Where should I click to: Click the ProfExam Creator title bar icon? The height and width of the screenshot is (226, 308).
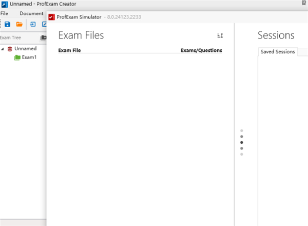pyautogui.click(x=5, y=4)
